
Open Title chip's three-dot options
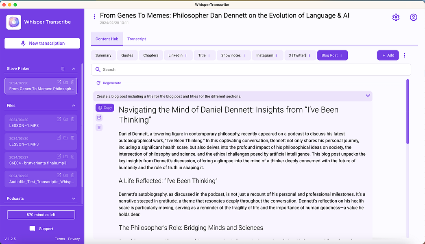209,55
